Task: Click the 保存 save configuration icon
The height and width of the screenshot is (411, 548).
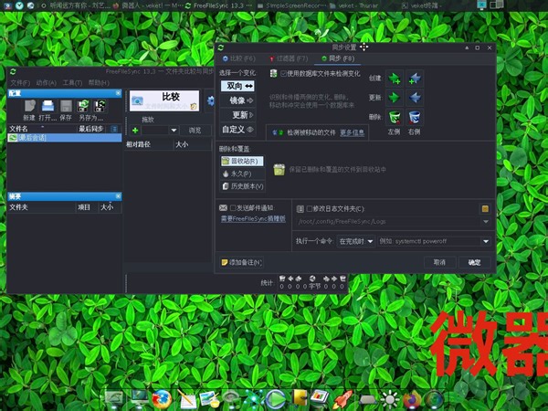Action: pyautogui.click(x=66, y=106)
